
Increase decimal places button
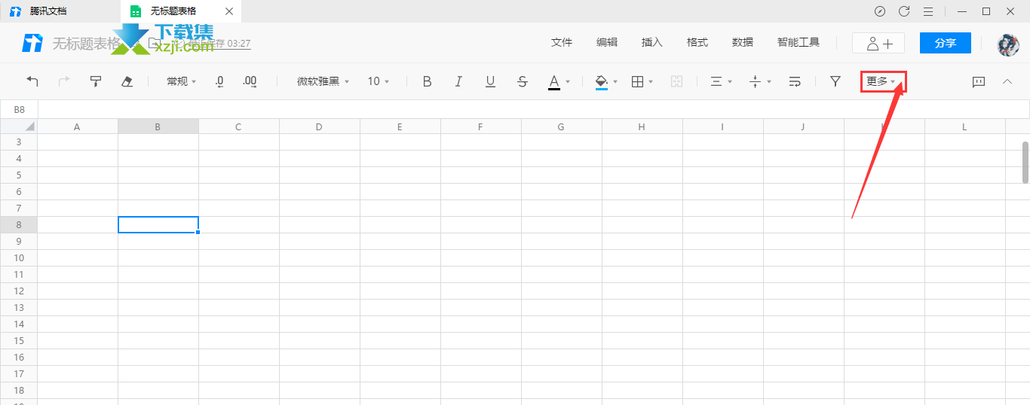(250, 81)
